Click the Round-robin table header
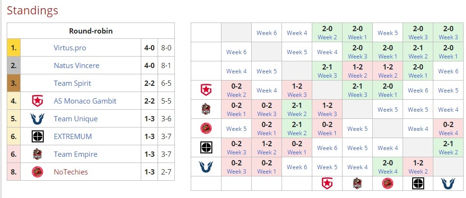The width and height of the screenshot is (466, 198). click(91, 31)
